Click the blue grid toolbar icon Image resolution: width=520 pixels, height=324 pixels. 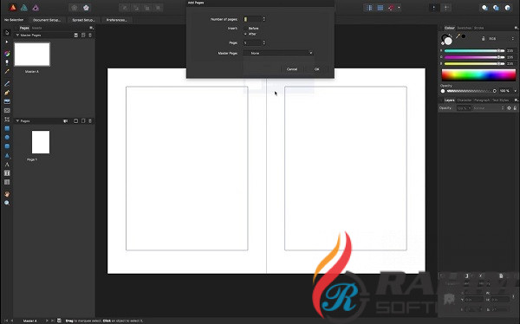[x=380, y=8]
